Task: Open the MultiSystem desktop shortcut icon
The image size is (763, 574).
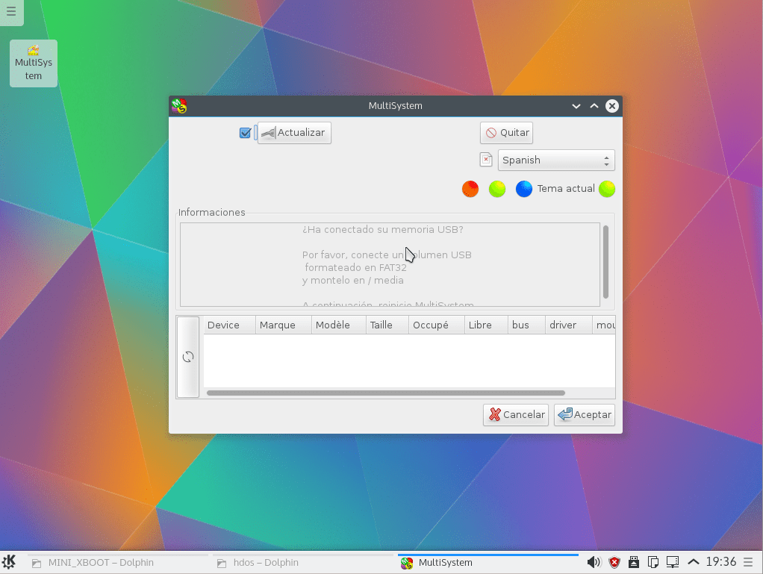Action: (x=33, y=63)
